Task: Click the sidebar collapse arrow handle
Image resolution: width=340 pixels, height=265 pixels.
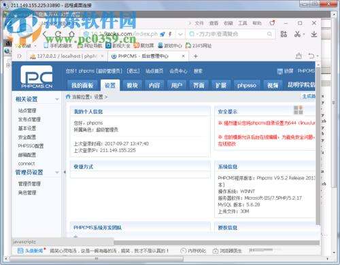Action: (x=65, y=172)
